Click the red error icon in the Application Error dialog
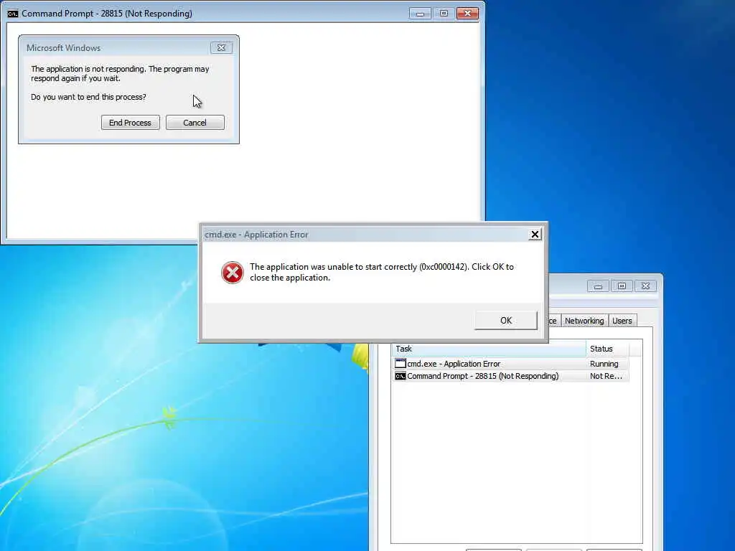The image size is (735, 551). tap(232, 273)
